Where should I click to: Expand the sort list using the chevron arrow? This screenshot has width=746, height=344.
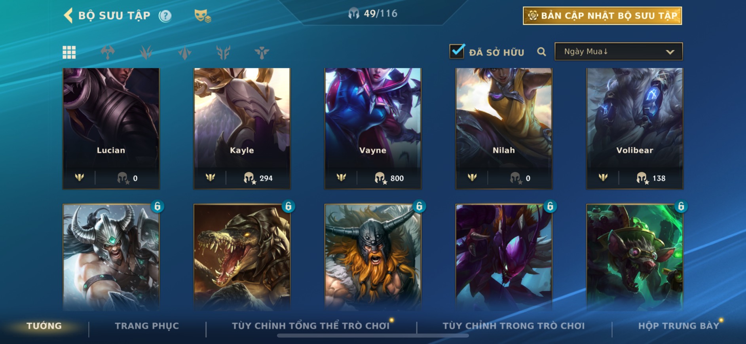coord(670,52)
